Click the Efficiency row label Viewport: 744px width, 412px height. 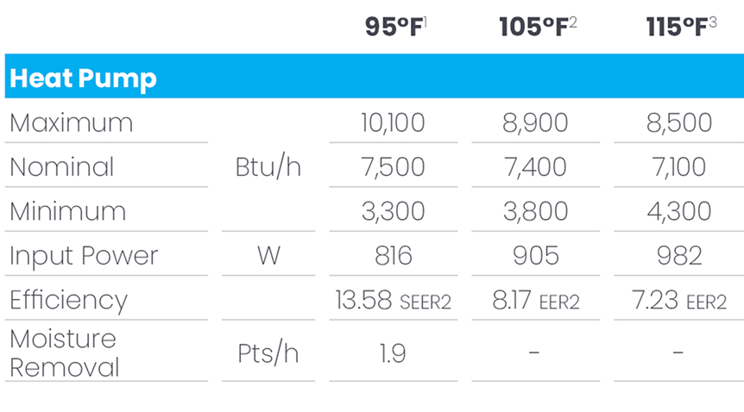pyautogui.click(x=69, y=301)
